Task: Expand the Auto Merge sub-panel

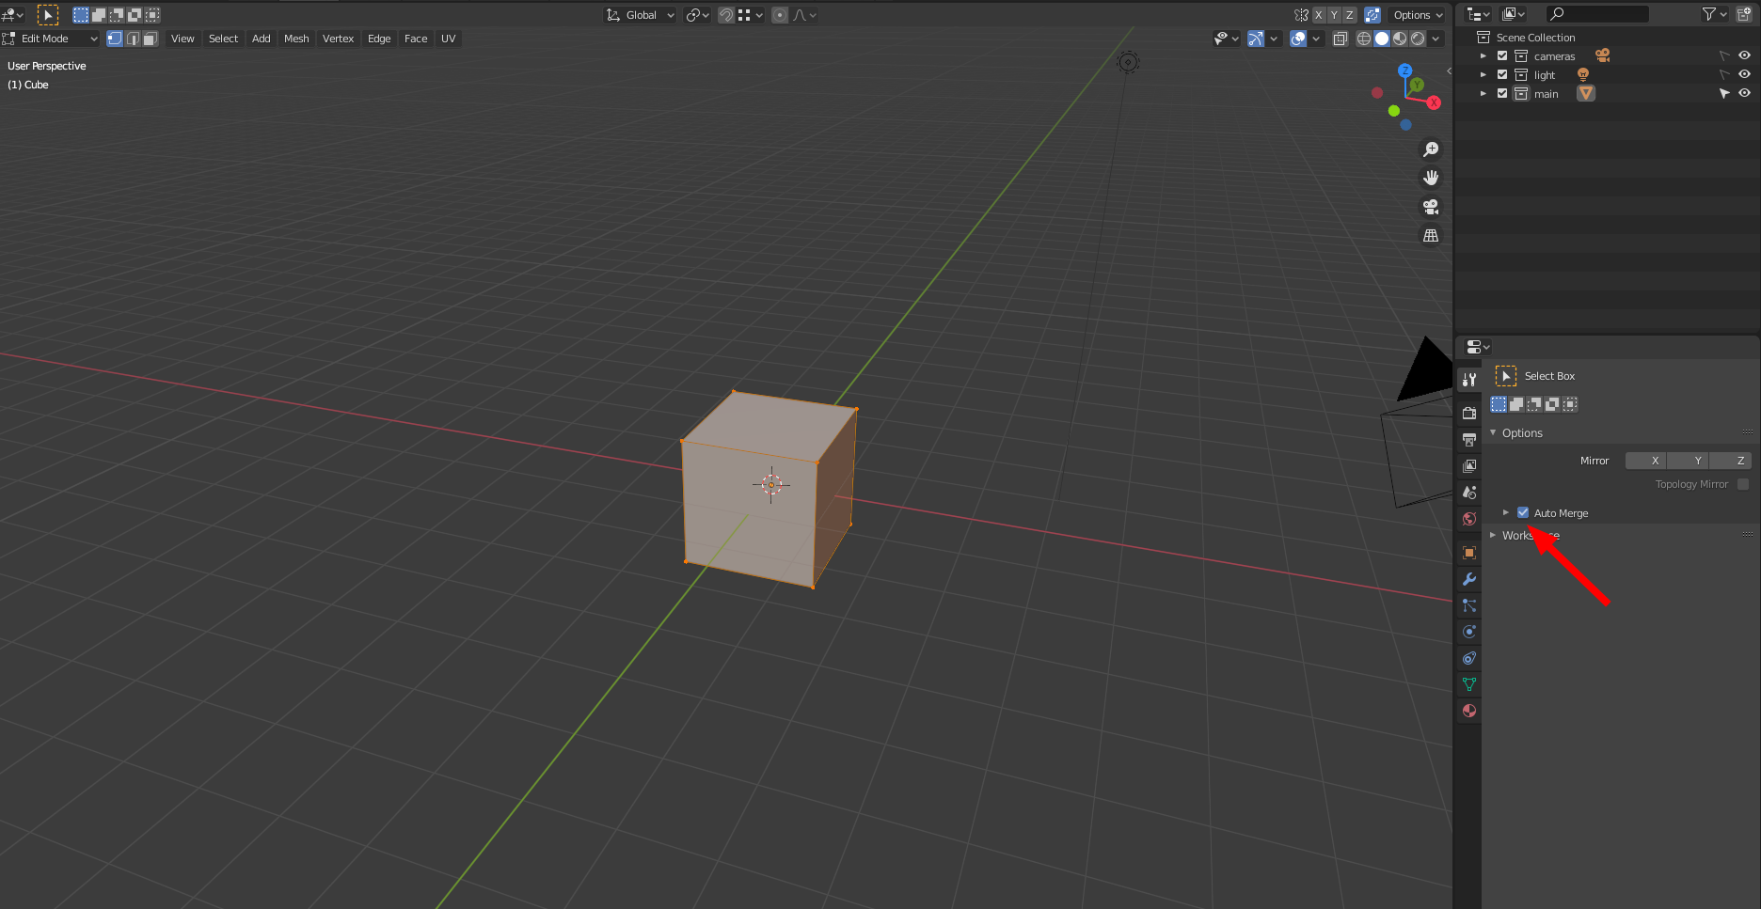Action: coord(1506,512)
